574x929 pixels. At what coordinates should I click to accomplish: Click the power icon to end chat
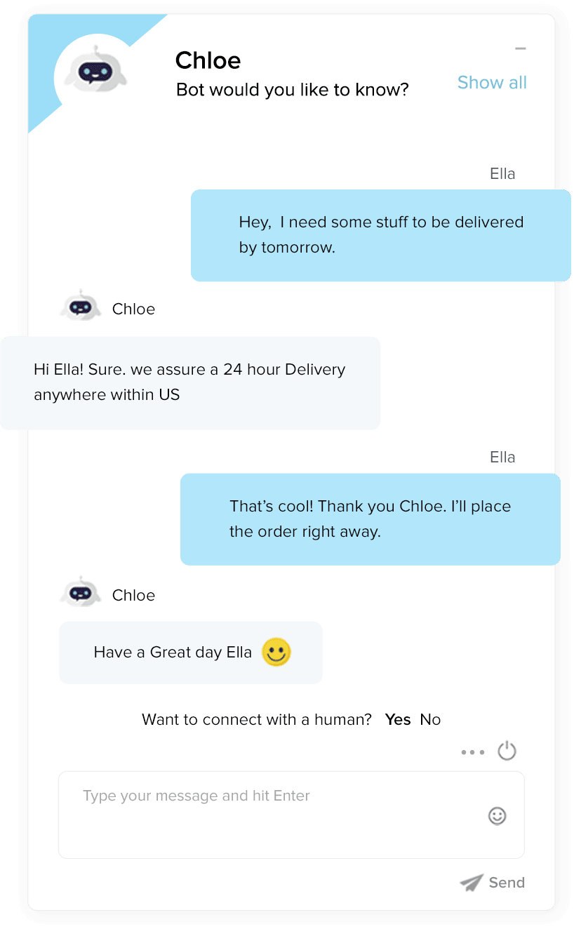click(507, 751)
